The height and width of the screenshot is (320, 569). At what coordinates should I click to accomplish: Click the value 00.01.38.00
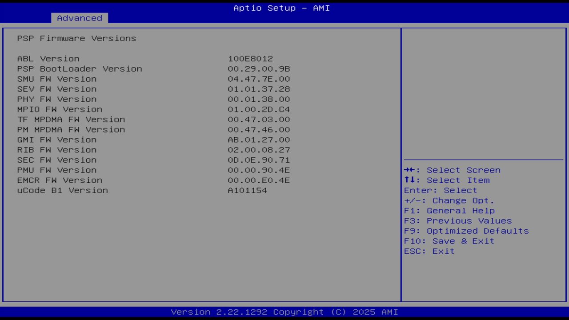point(259,99)
